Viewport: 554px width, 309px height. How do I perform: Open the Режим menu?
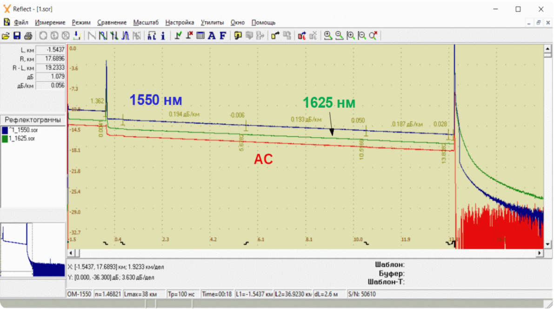(81, 23)
